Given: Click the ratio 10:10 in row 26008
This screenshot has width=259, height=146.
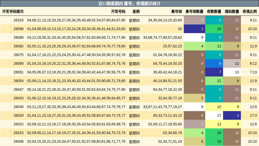Looking at the screenshot, I should point(252,141).
